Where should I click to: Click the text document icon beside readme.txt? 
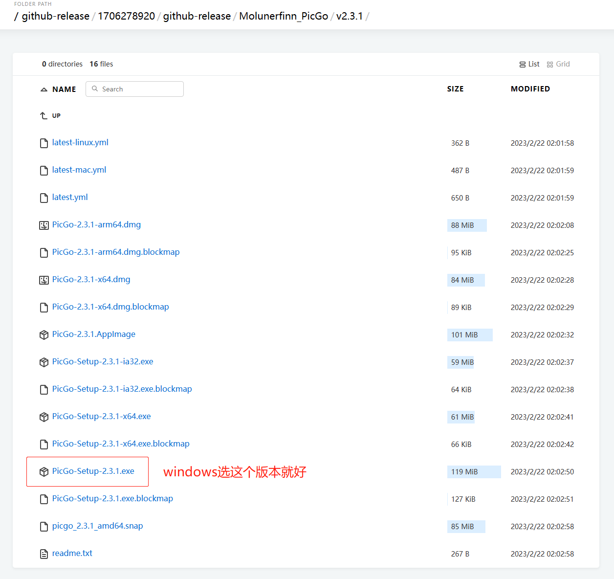[x=44, y=554]
